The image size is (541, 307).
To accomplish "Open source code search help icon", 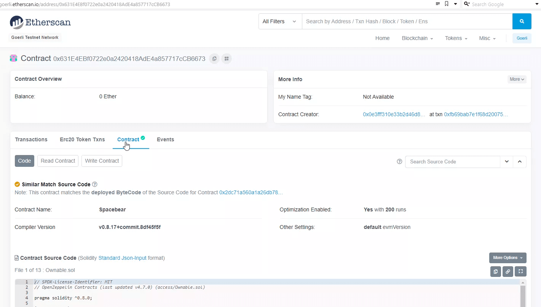I will coord(399,161).
